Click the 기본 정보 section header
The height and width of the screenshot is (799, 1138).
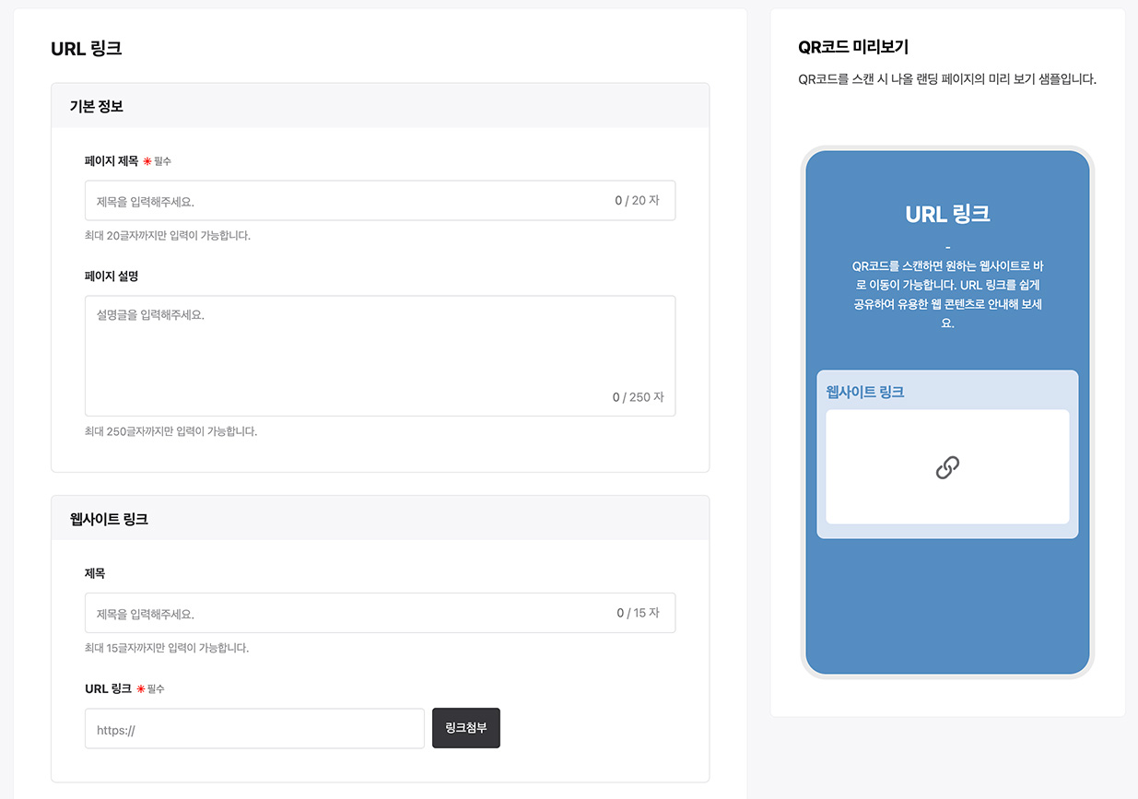(380, 106)
